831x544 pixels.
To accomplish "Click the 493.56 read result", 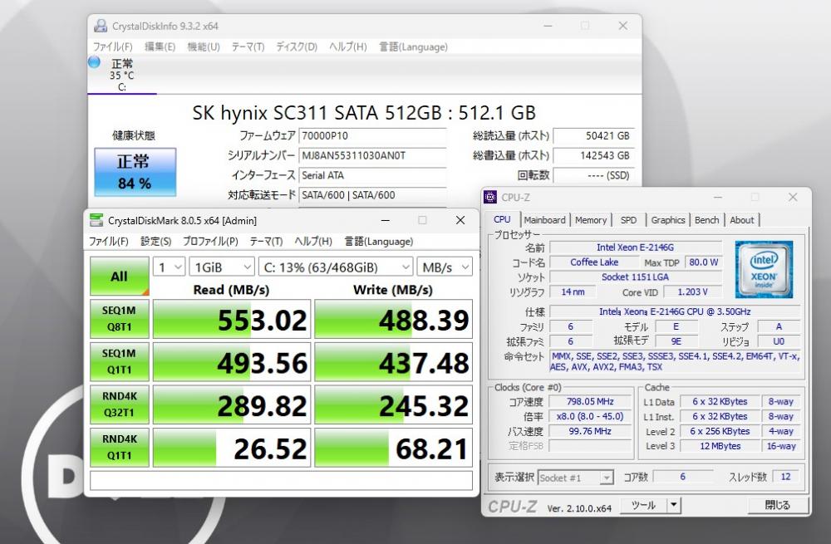I will click(232, 362).
